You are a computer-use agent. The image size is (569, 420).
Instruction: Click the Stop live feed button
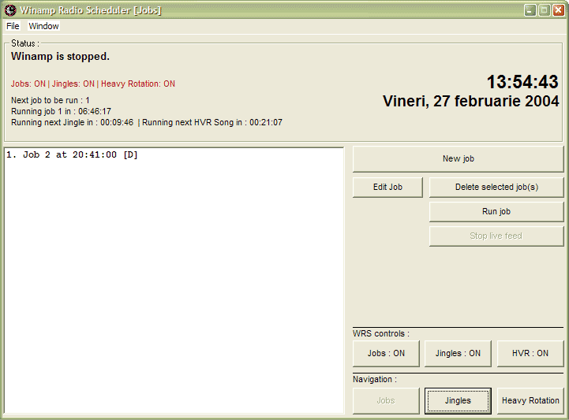(496, 236)
